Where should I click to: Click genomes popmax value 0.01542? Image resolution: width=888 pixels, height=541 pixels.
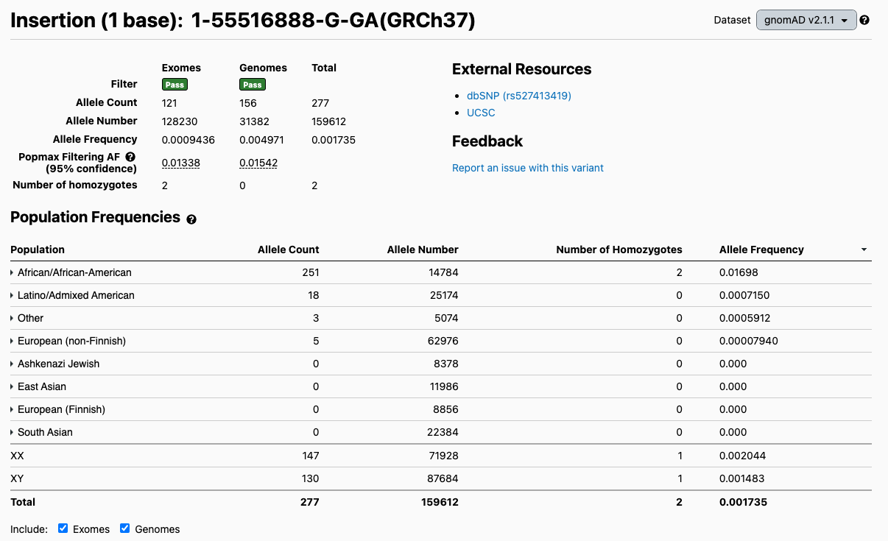click(258, 163)
